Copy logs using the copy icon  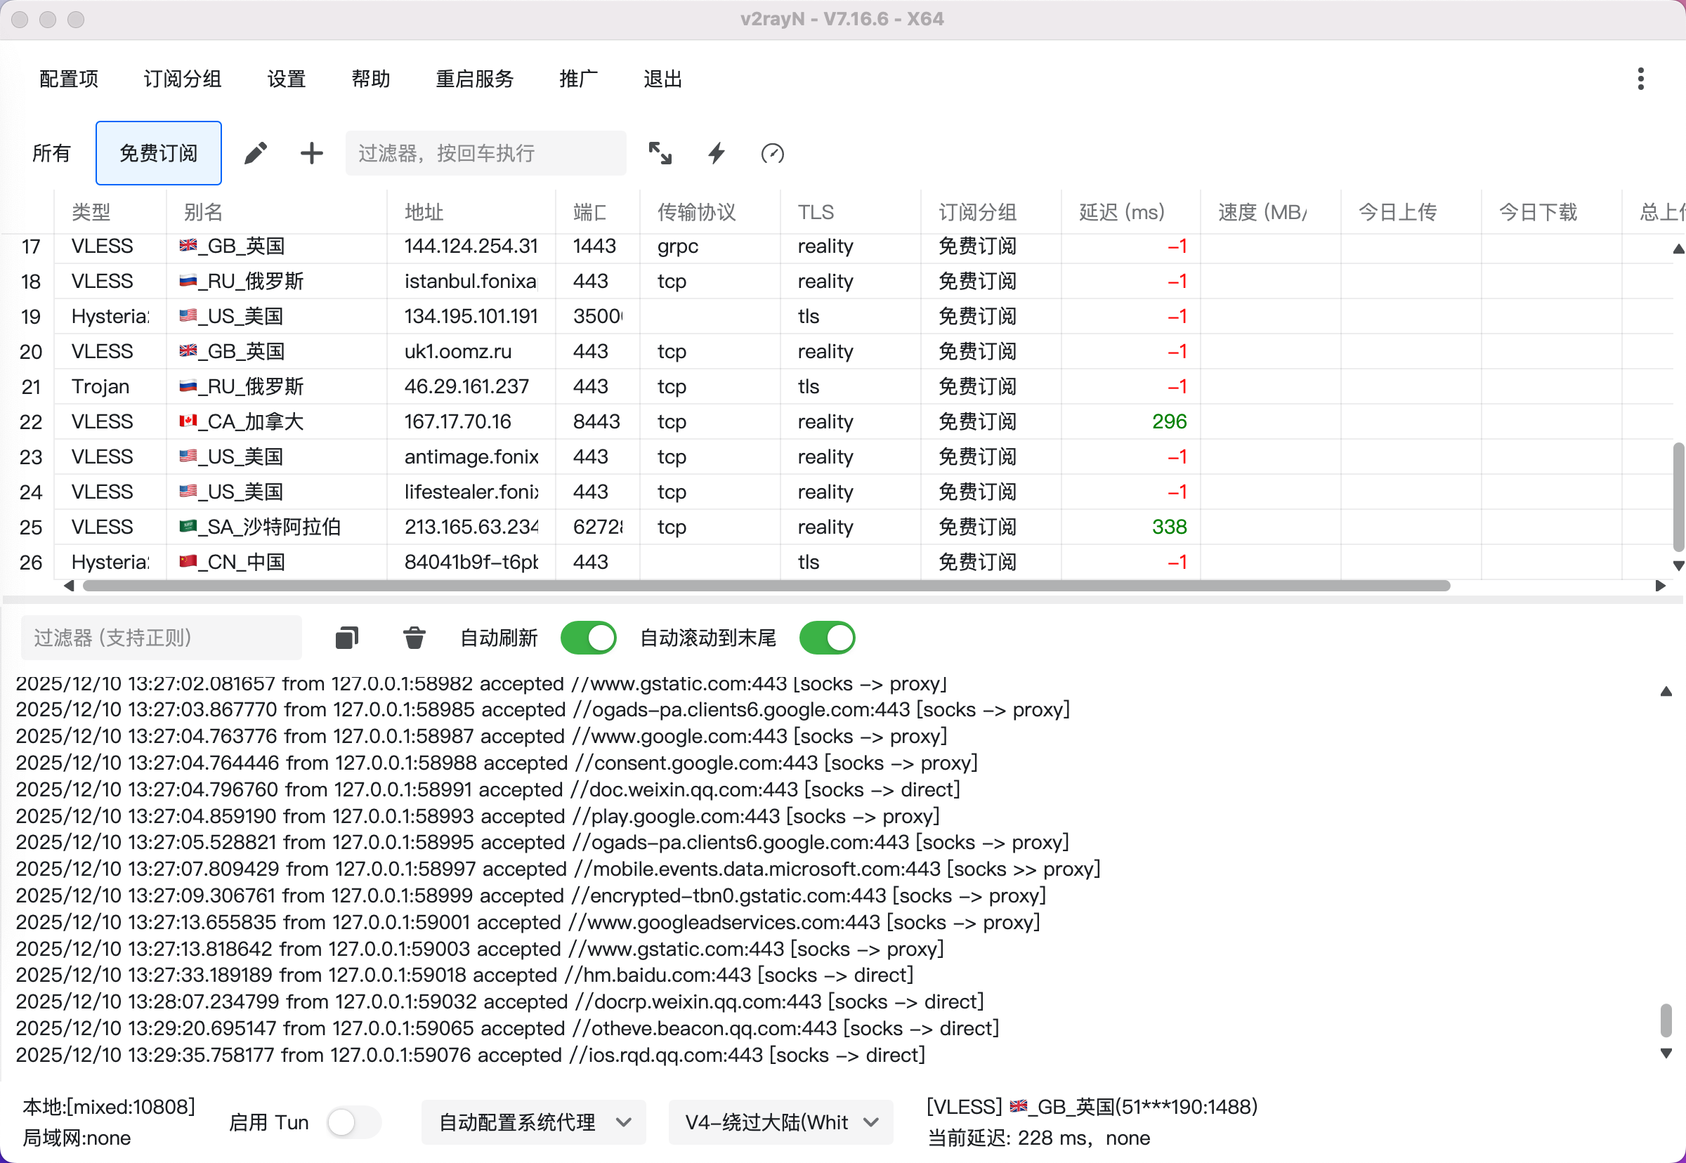[346, 638]
